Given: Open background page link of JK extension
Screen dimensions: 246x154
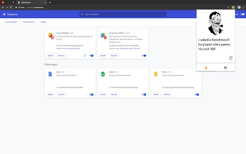Looking at the screenshot, I should point(73,49).
